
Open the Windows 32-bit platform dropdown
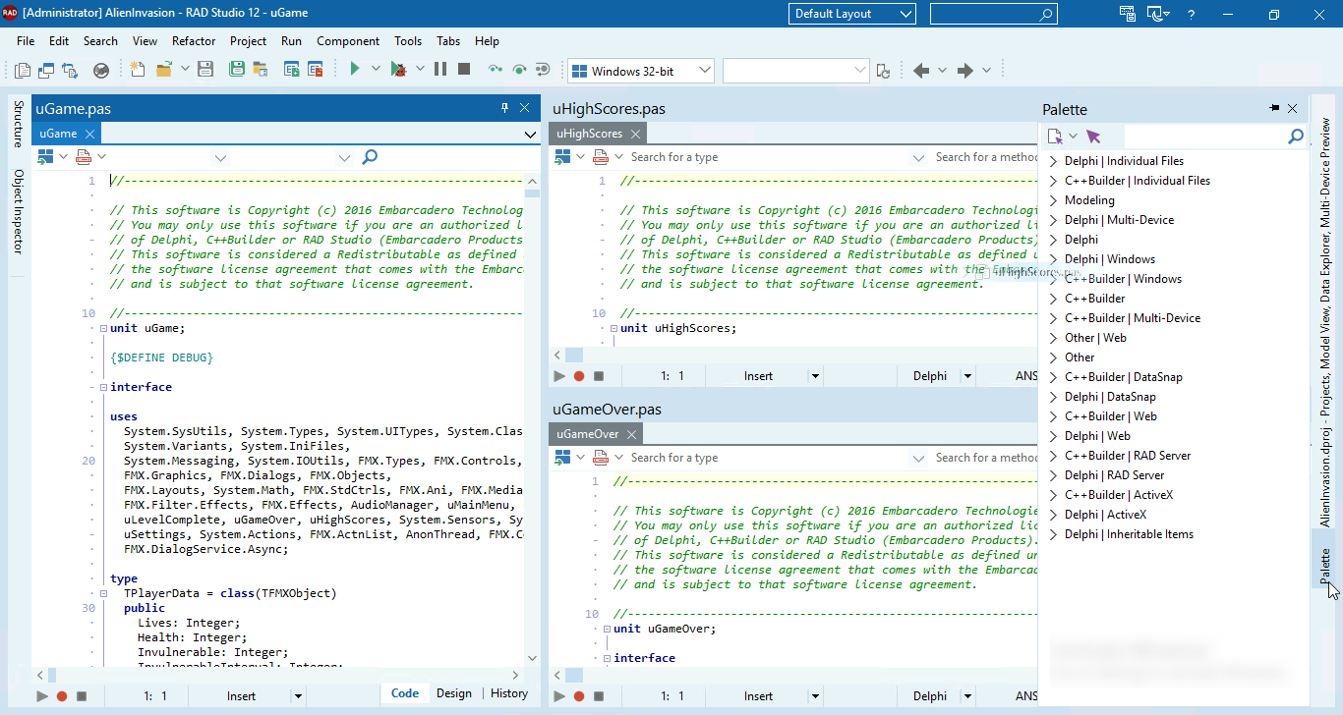(640, 71)
